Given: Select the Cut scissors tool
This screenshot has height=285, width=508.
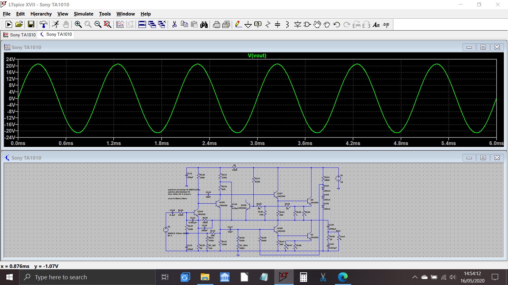Looking at the screenshot, I should tap(174, 24).
